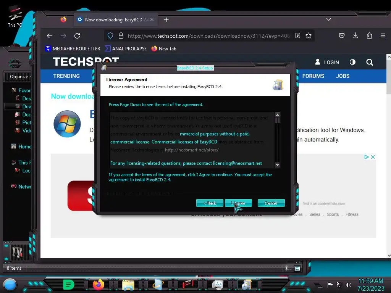The image size is (391, 293).
Task: Open the green notes app in taskbar
Action: 69,285
